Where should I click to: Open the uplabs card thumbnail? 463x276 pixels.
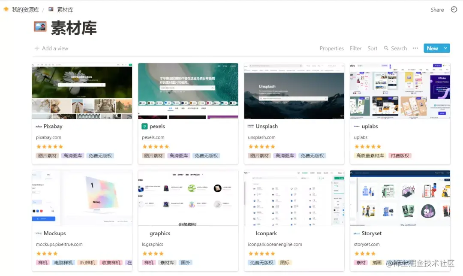(400, 91)
